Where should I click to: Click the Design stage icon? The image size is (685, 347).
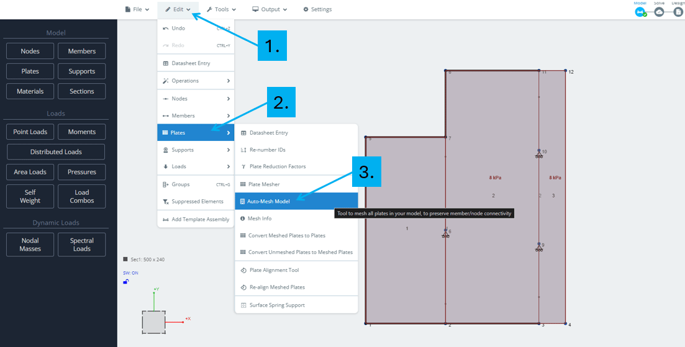678,12
